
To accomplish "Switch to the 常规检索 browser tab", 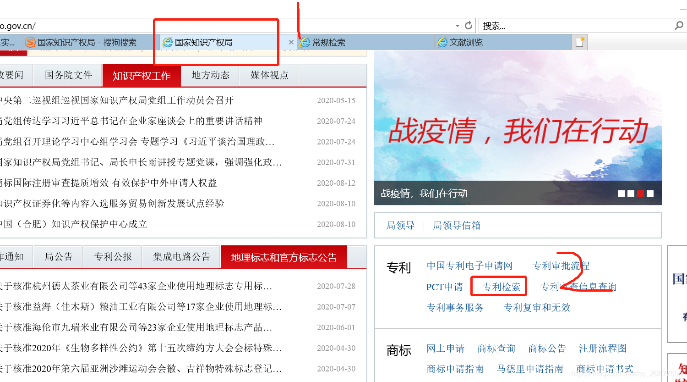I will pos(366,43).
